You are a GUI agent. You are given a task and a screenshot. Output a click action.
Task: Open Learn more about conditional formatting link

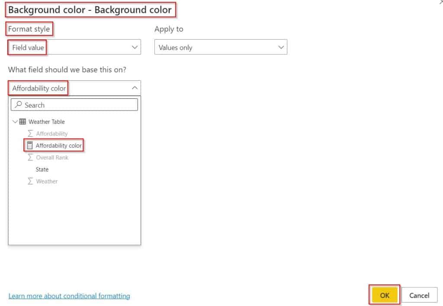click(x=69, y=296)
